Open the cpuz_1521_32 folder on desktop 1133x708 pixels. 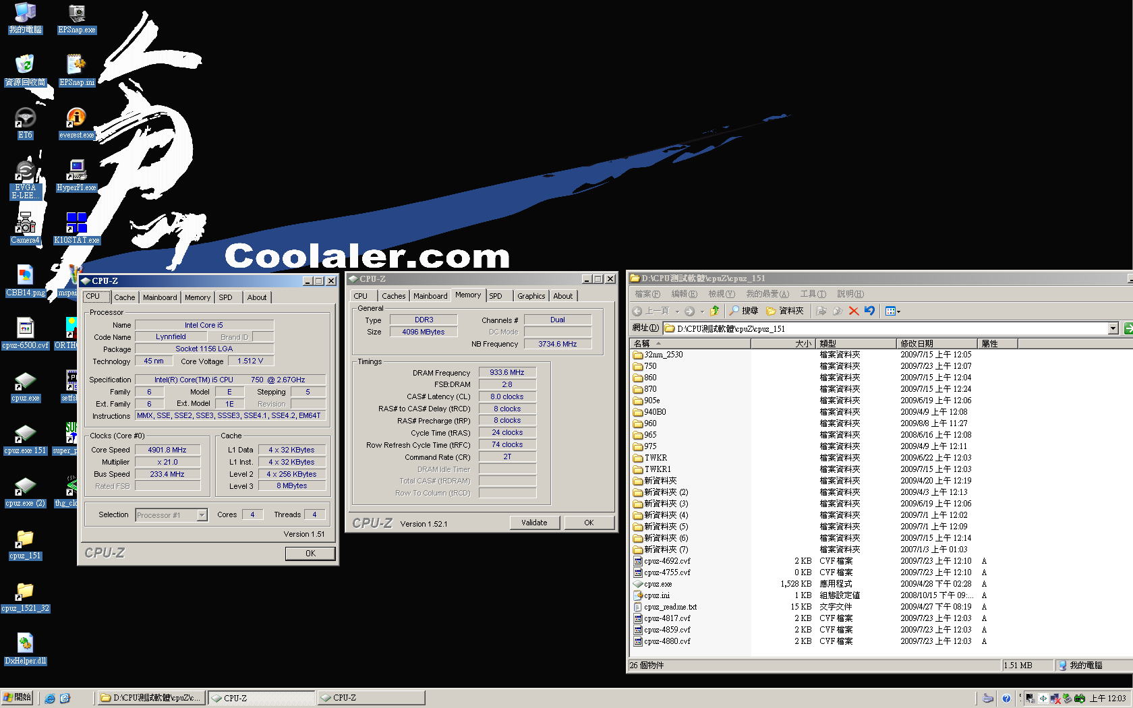click(25, 597)
